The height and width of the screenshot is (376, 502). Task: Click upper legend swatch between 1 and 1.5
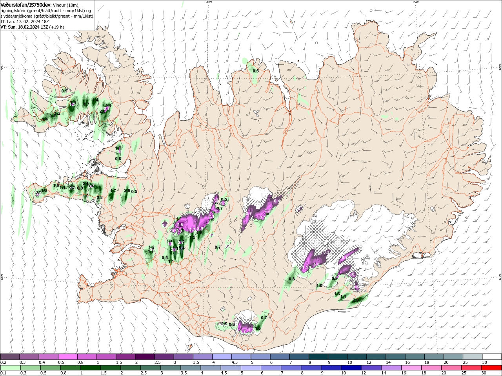(x=107, y=357)
